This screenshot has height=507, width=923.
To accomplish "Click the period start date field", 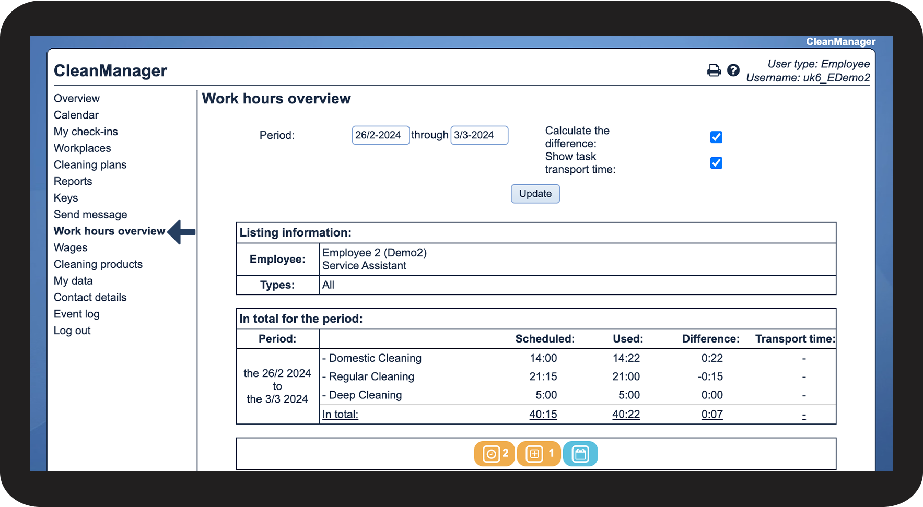I will (380, 135).
